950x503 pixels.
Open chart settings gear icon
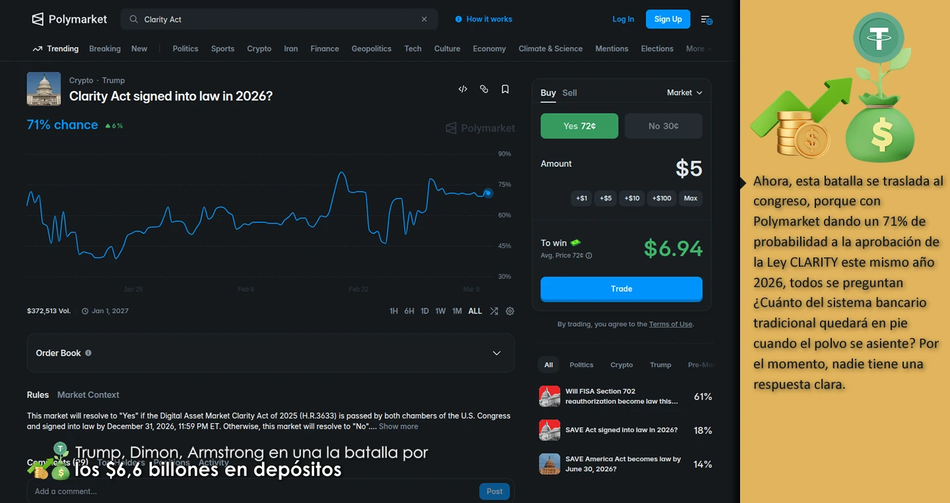(x=510, y=311)
